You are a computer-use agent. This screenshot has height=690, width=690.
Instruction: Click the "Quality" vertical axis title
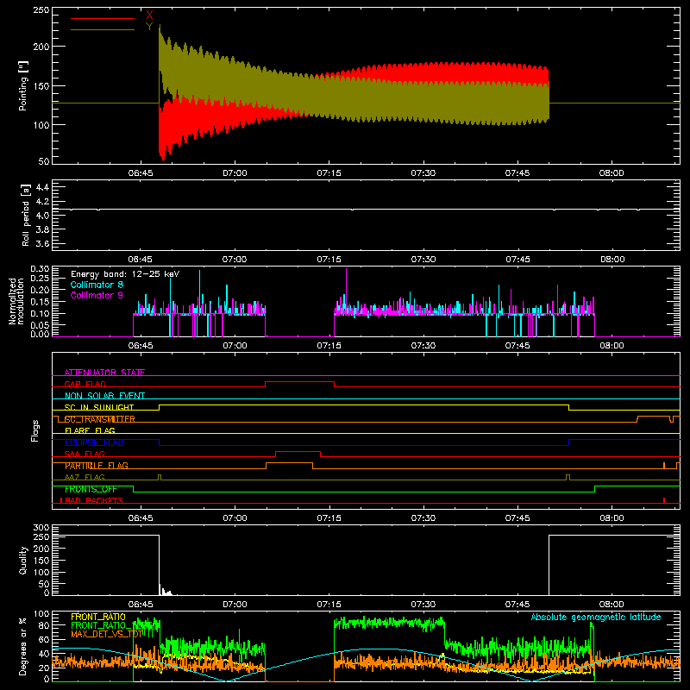(23, 560)
